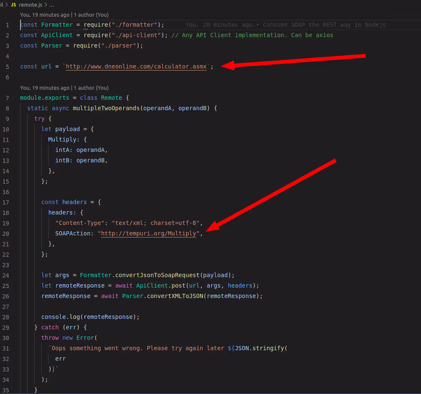Click JSON.stringify on line 31
Screen dimensions: 421x394
tap(259, 348)
